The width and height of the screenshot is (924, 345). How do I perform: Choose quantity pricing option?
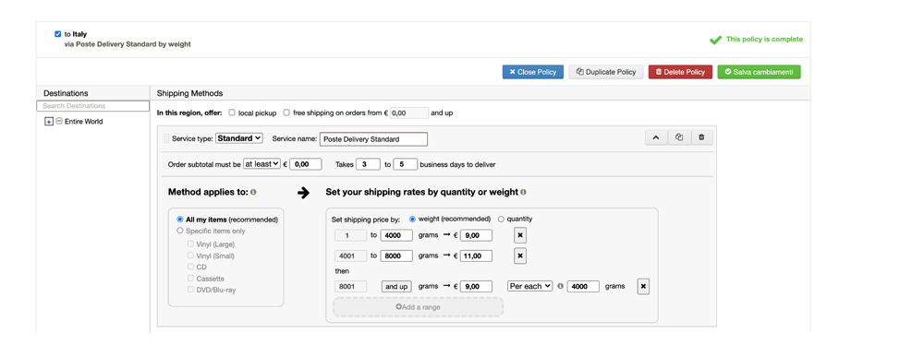click(x=502, y=219)
